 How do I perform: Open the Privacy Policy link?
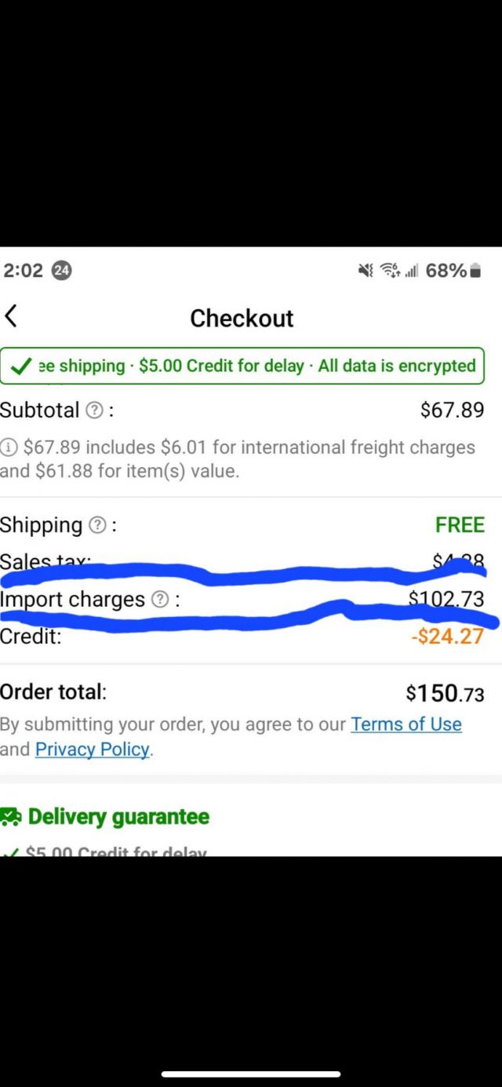coord(92,750)
